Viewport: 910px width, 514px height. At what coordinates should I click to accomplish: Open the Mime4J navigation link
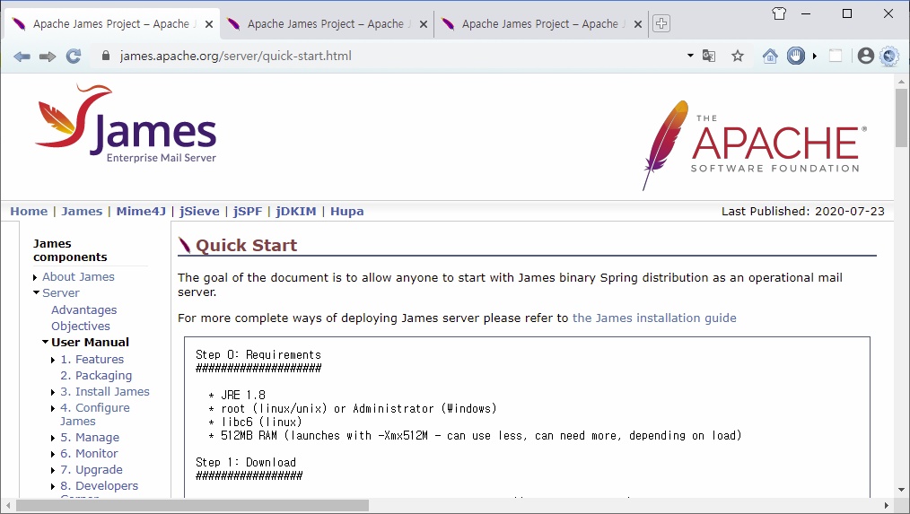click(x=141, y=211)
